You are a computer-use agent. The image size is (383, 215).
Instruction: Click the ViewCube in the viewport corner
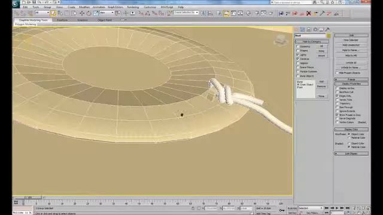click(281, 40)
